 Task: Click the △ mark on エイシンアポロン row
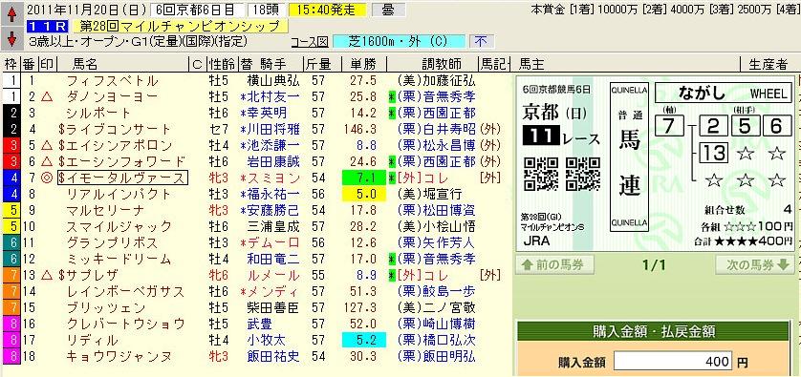(48, 145)
